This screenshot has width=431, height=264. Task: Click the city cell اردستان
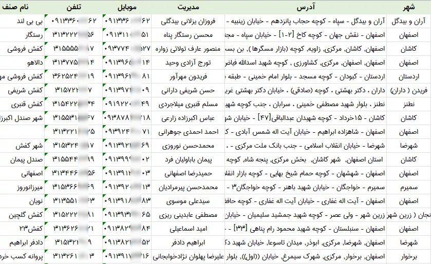click(x=409, y=76)
